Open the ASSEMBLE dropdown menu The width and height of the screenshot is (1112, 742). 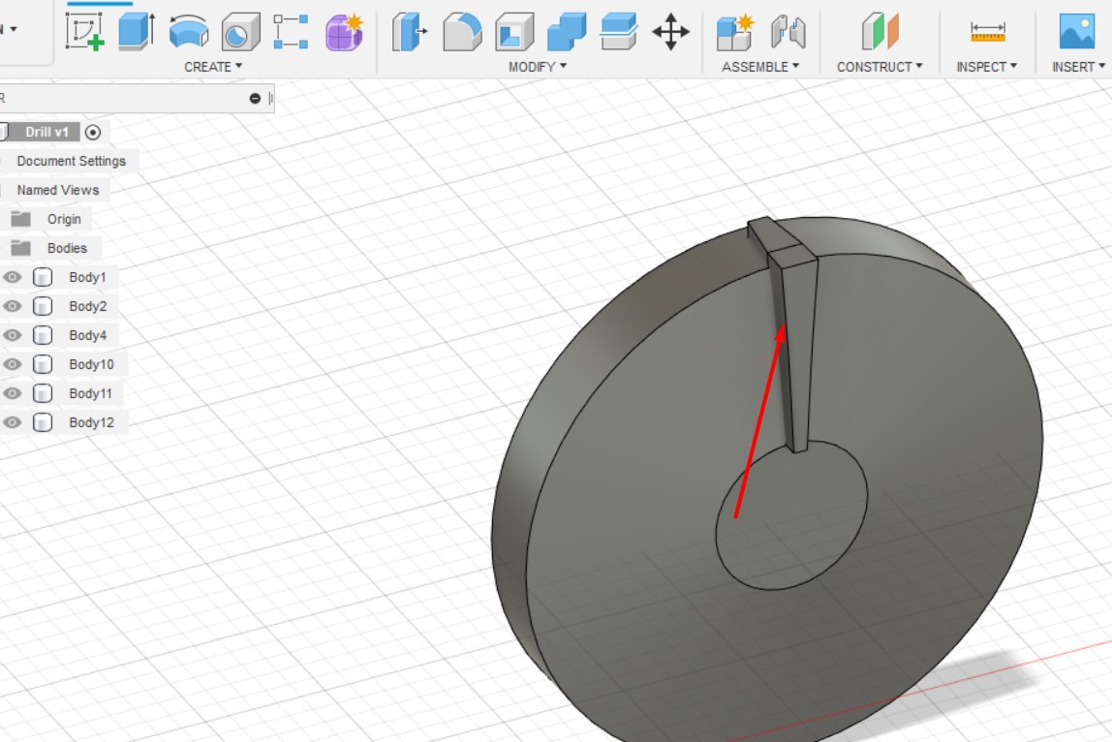tap(760, 67)
